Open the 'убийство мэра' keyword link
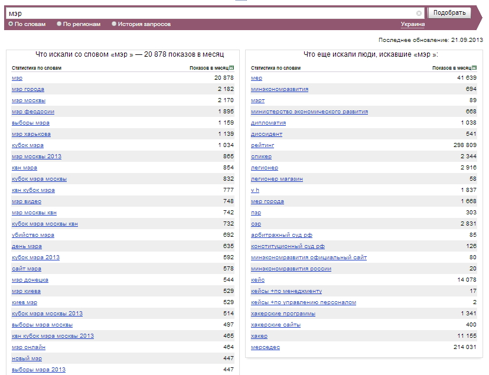The width and height of the screenshot is (489, 375). pyautogui.click(x=33, y=235)
